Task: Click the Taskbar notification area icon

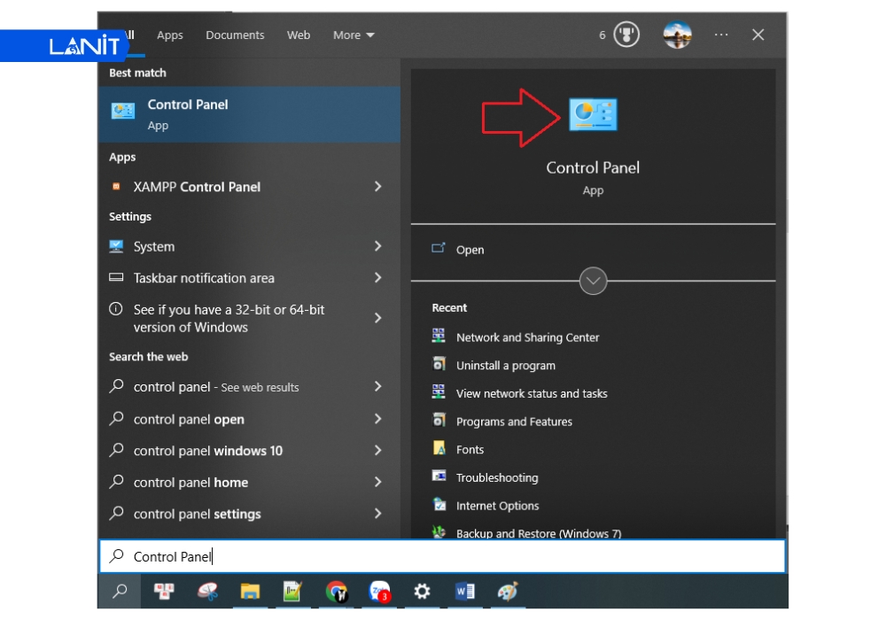Action: point(116,277)
